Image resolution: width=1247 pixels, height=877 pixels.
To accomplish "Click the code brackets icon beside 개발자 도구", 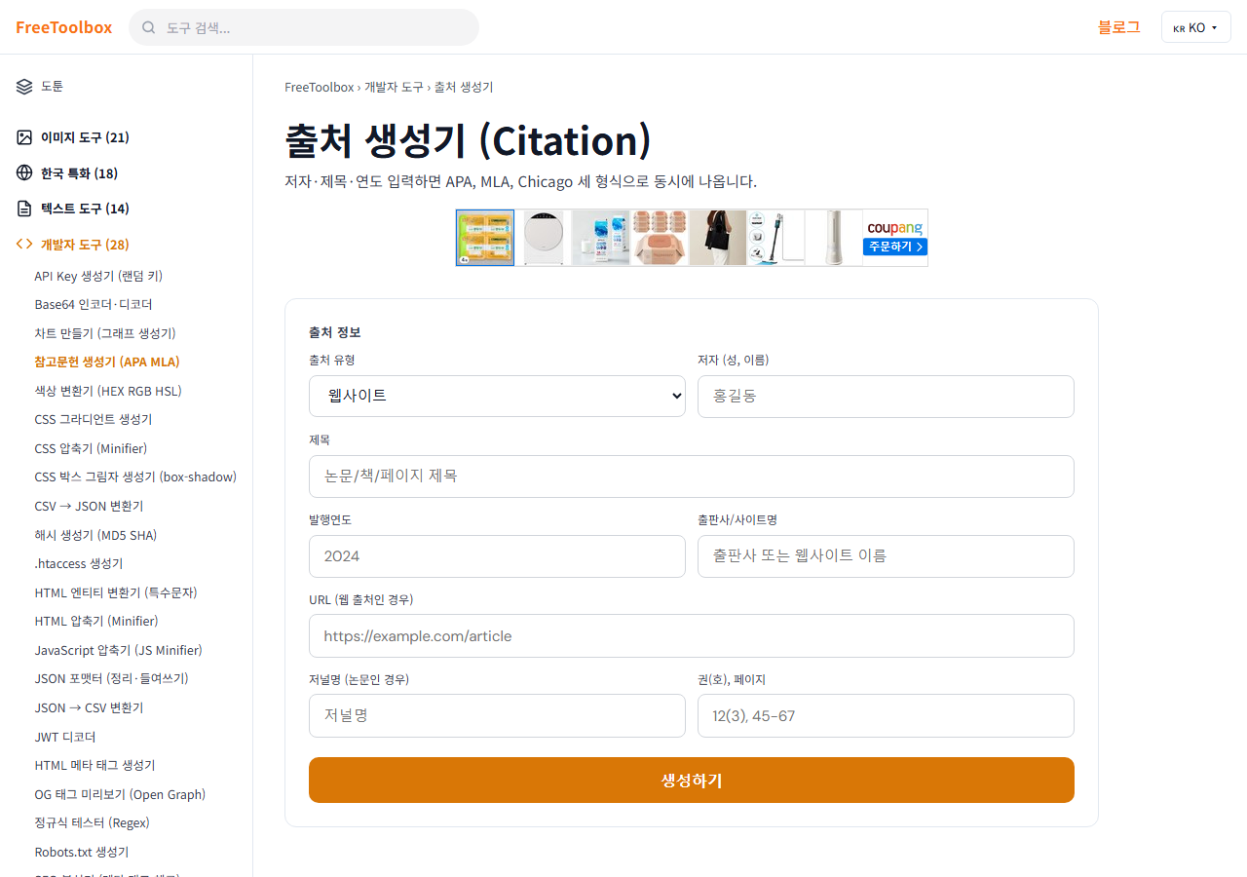I will pyautogui.click(x=24, y=244).
